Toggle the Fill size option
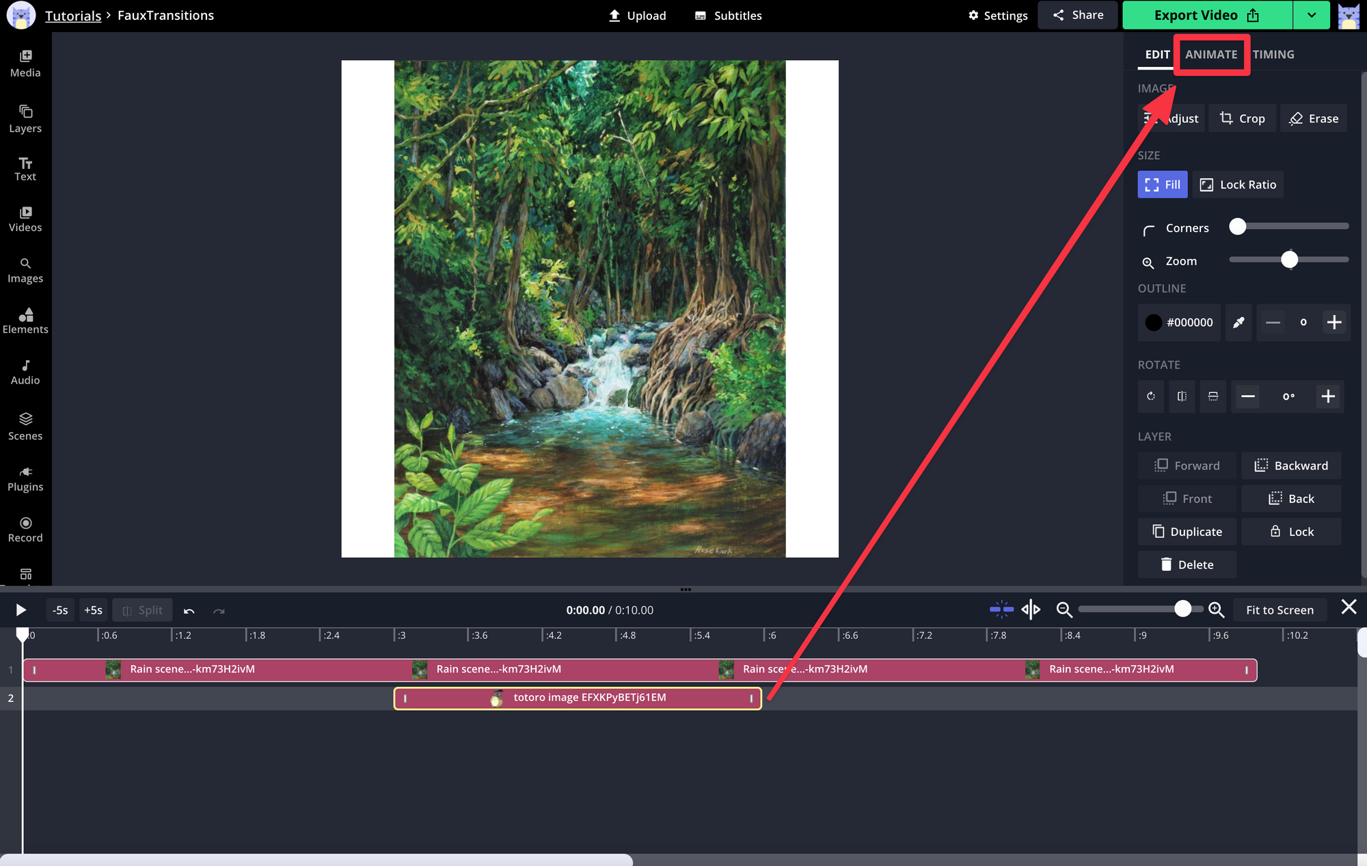Screen dimensions: 1367x866 1163,185
